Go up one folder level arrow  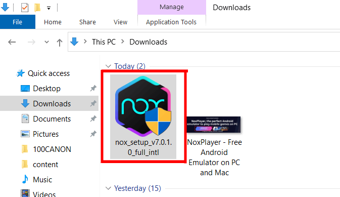(60, 43)
